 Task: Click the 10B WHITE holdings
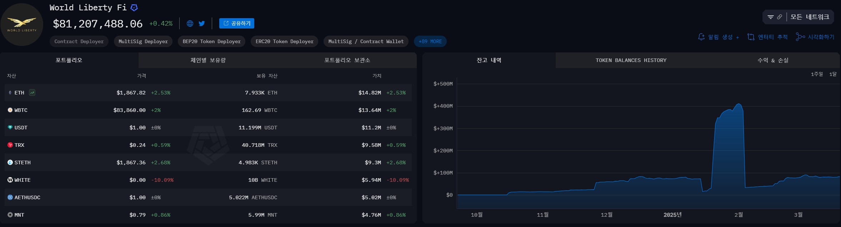262,180
